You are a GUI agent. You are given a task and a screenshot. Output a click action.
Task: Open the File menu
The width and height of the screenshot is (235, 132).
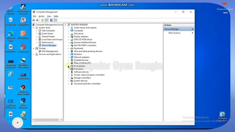[x=35, y=16]
